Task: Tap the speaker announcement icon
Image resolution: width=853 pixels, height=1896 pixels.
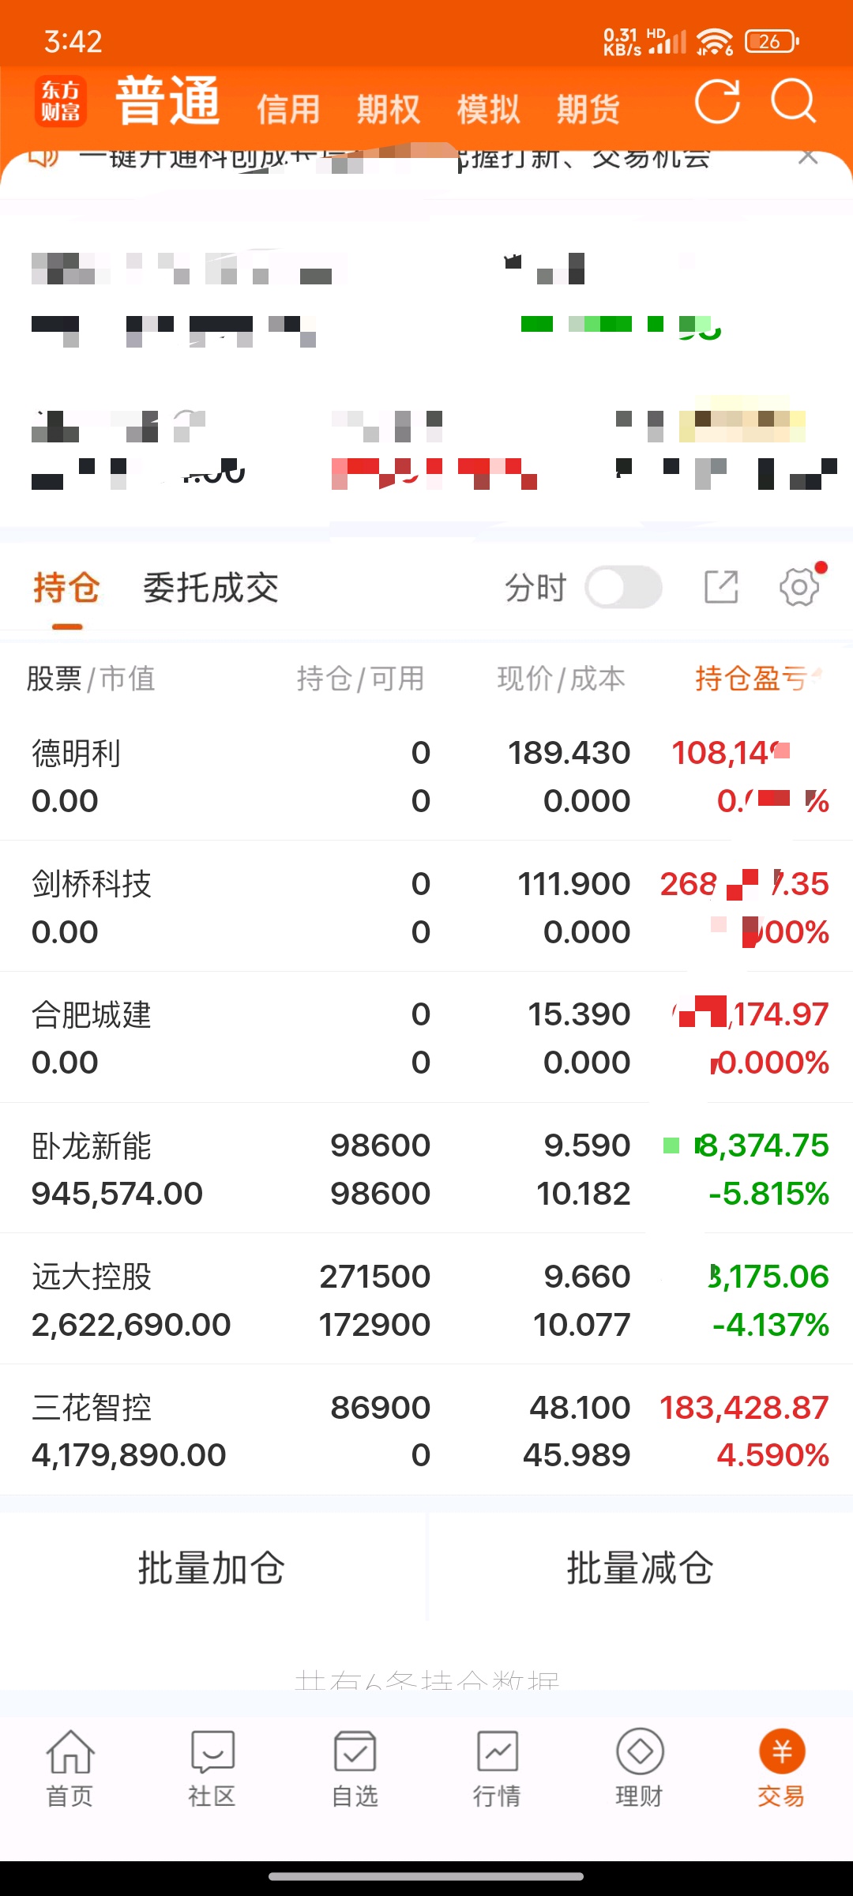Action: pos(43,156)
